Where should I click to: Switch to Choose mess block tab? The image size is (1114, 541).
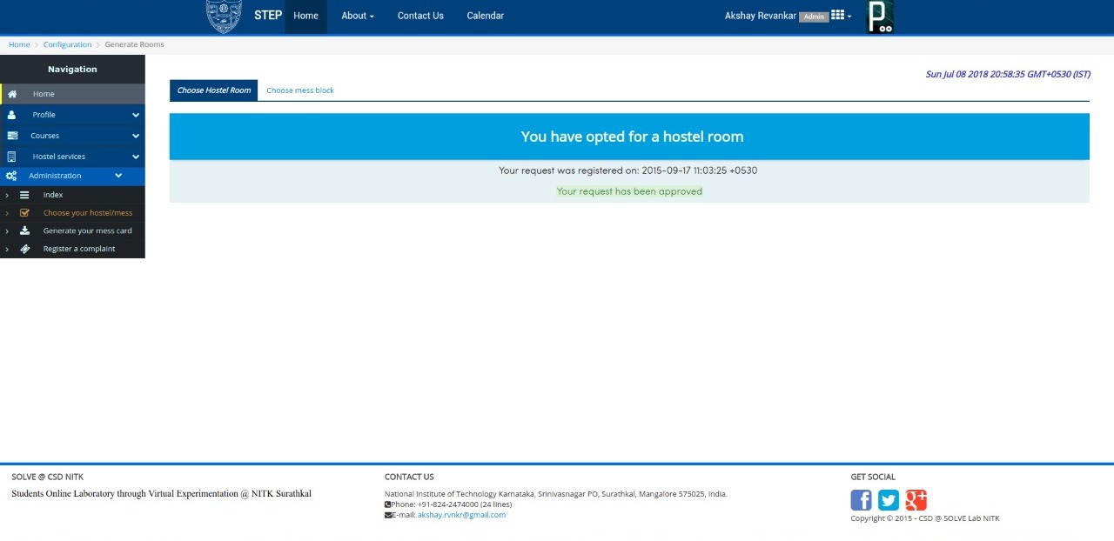[x=300, y=90]
